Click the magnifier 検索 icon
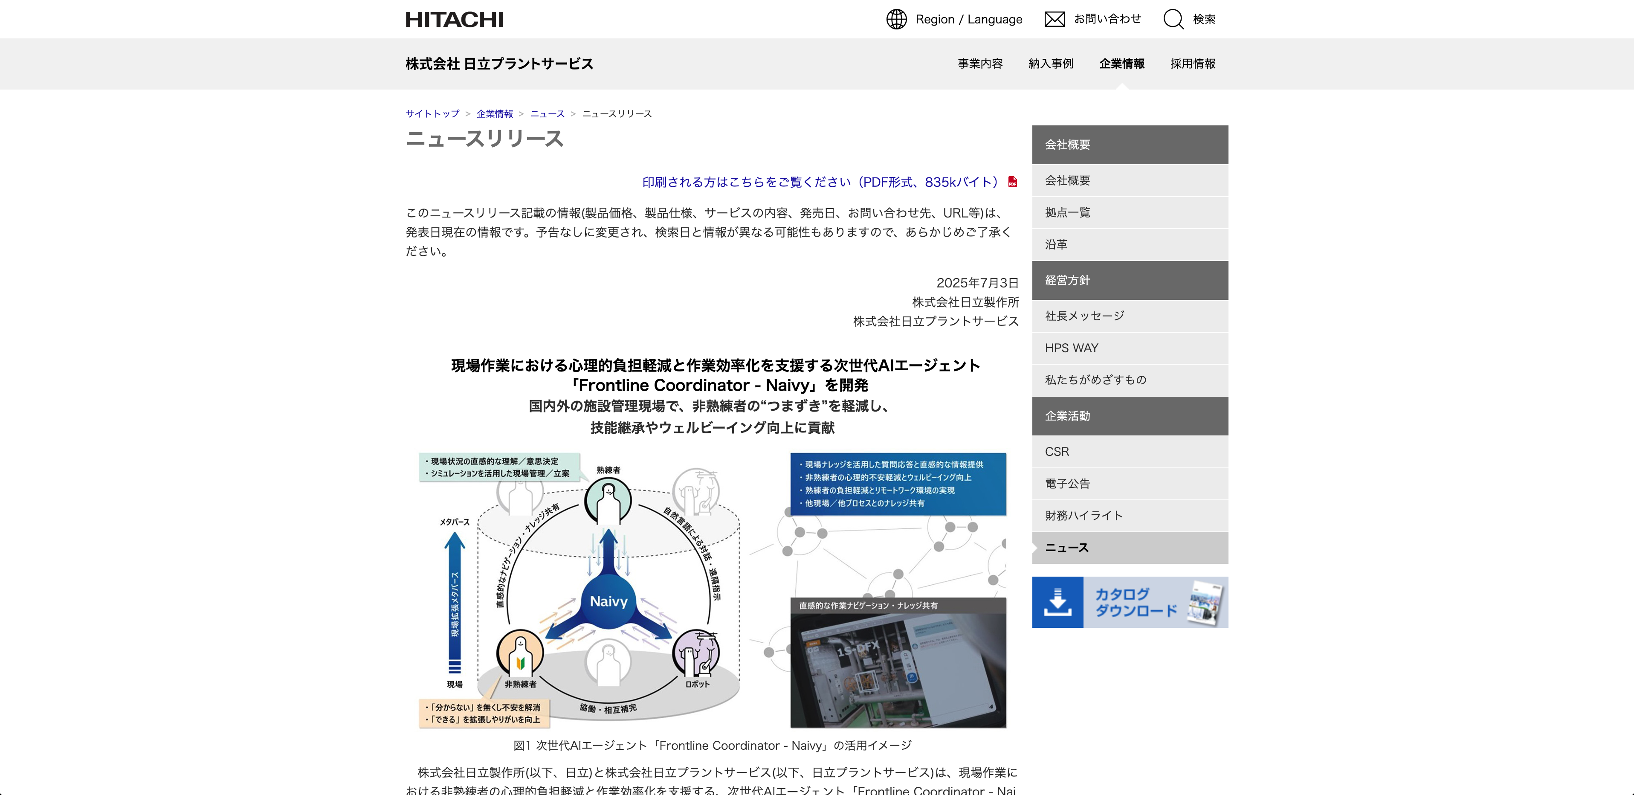The width and height of the screenshot is (1634, 795). click(x=1173, y=19)
